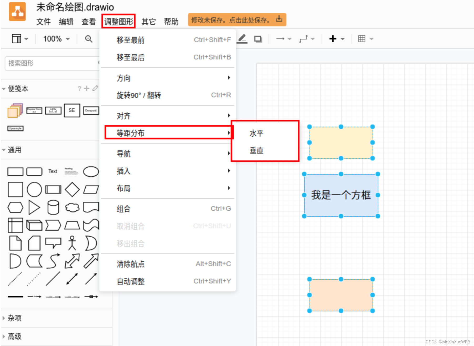The image size is (474, 346).
Task: Click the plus insert icon in toolbar
Action: [x=332, y=39]
